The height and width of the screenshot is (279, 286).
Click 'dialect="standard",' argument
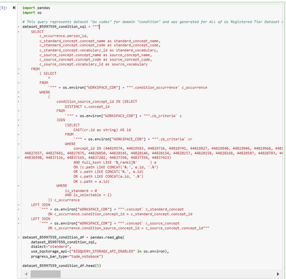tap(51, 247)
